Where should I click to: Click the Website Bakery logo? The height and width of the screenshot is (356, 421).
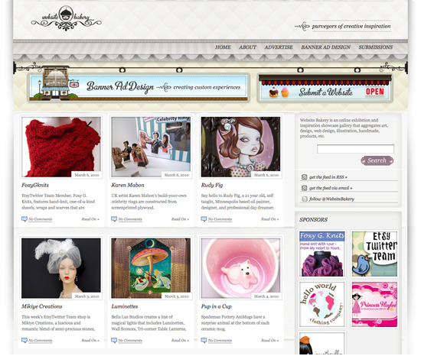(67, 18)
